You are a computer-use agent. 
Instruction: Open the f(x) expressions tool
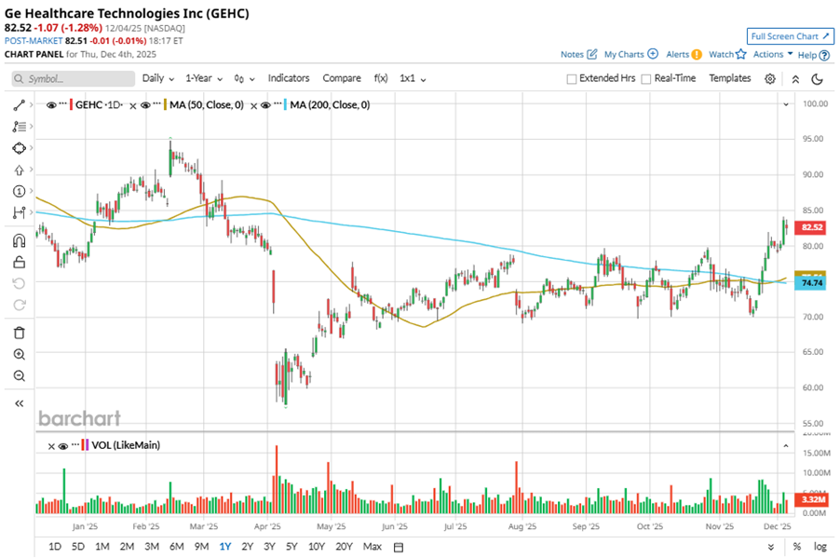pos(381,78)
